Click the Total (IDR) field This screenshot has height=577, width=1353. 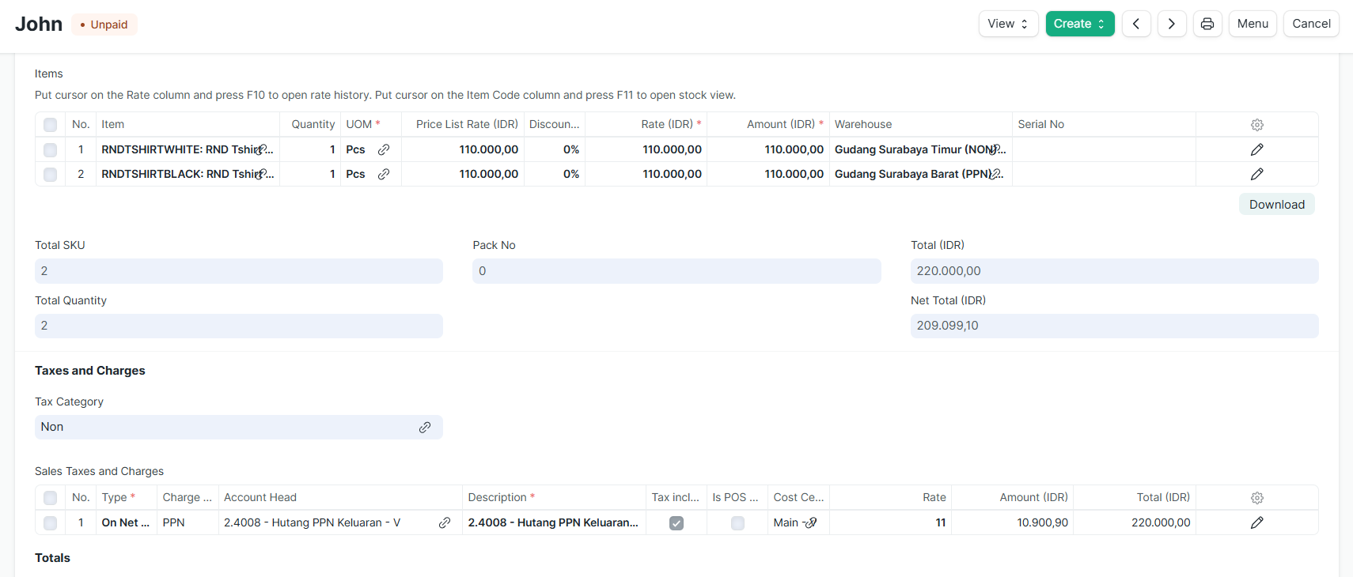pyautogui.click(x=1115, y=271)
